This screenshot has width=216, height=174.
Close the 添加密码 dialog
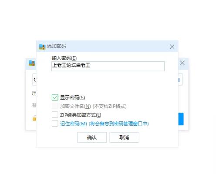point(172,47)
